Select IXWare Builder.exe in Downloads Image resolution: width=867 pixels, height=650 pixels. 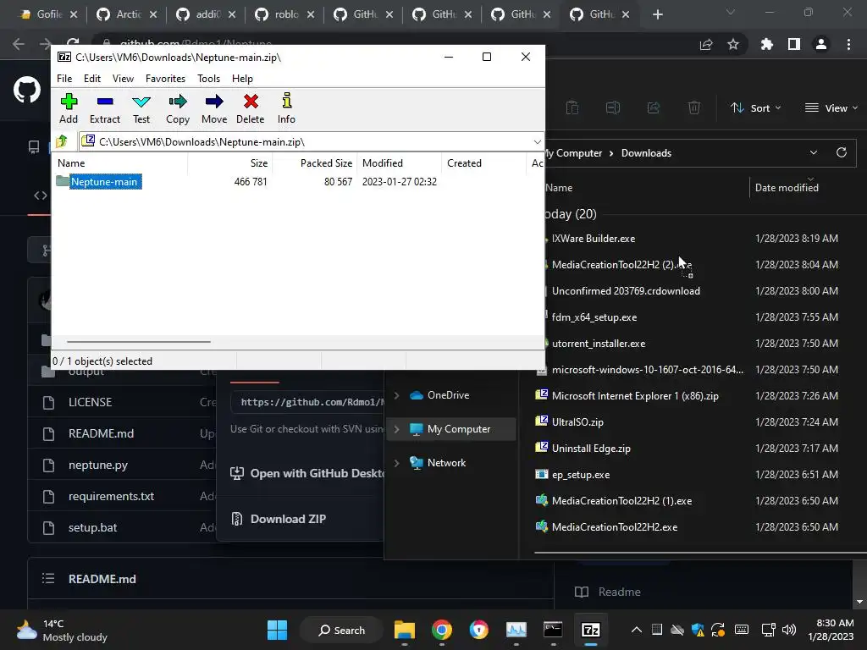(x=594, y=238)
